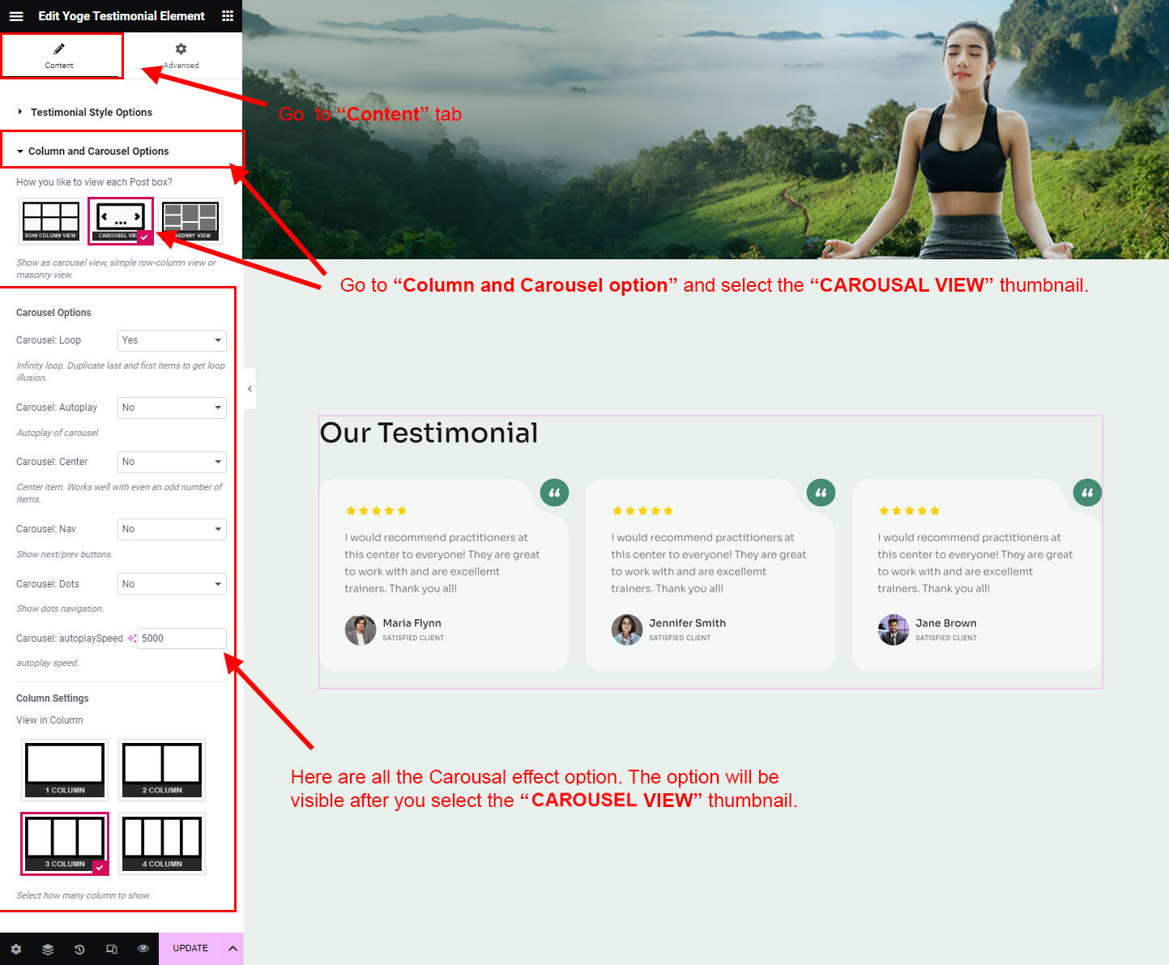Image resolution: width=1169 pixels, height=965 pixels.
Task: Open save options arrow beside Update
Action: 233,949
